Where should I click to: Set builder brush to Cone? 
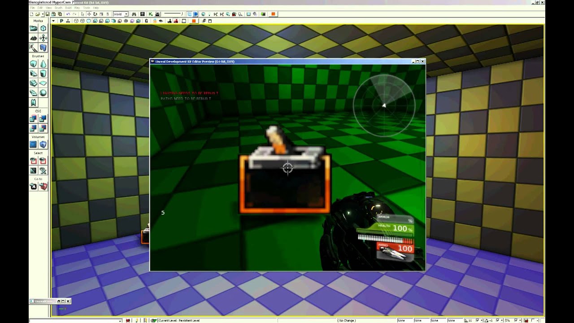(43, 64)
